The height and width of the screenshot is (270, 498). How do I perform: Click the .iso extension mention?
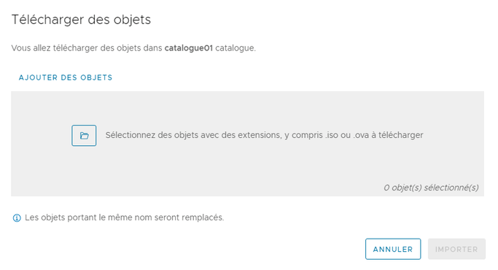332,135
